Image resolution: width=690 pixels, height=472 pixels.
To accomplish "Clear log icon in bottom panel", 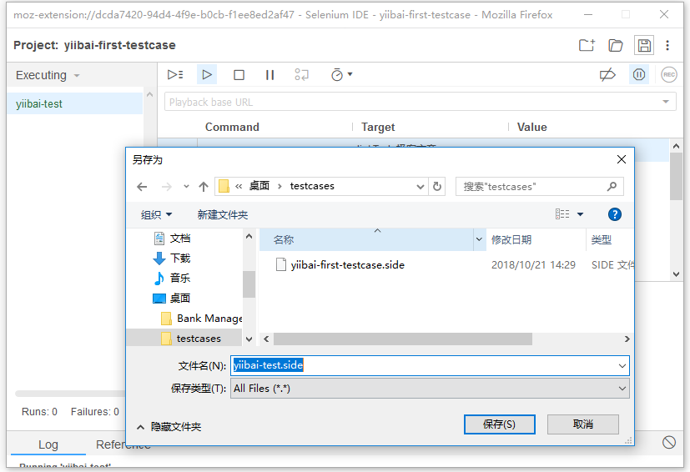I will [x=669, y=442].
